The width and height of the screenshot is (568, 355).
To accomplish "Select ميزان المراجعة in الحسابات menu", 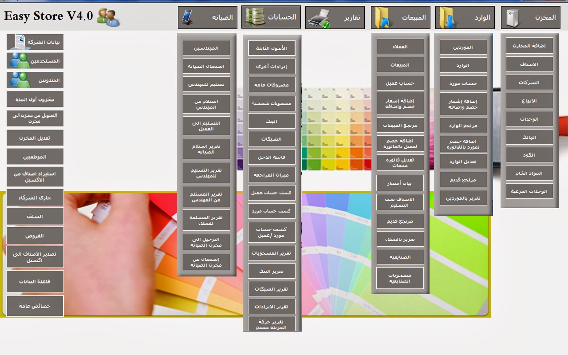I will point(272,175).
